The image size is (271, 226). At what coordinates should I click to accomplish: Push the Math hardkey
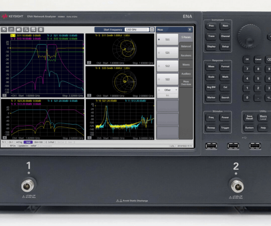click(x=225, y=77)
